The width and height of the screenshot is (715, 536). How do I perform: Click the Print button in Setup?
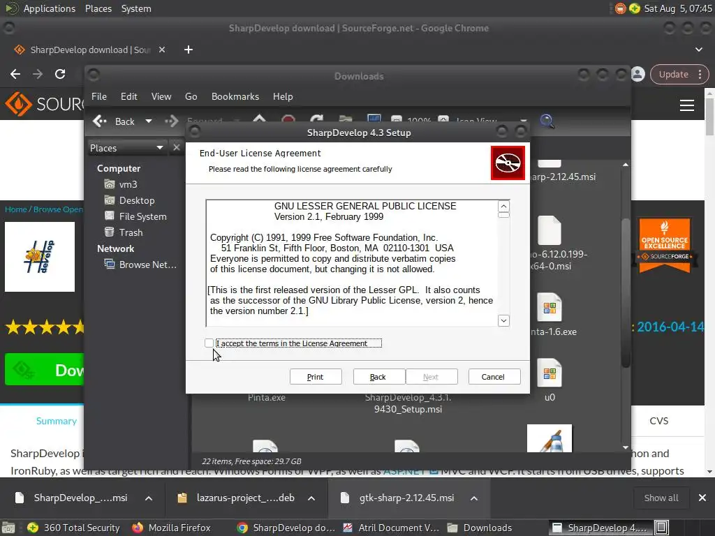point(316,377)
